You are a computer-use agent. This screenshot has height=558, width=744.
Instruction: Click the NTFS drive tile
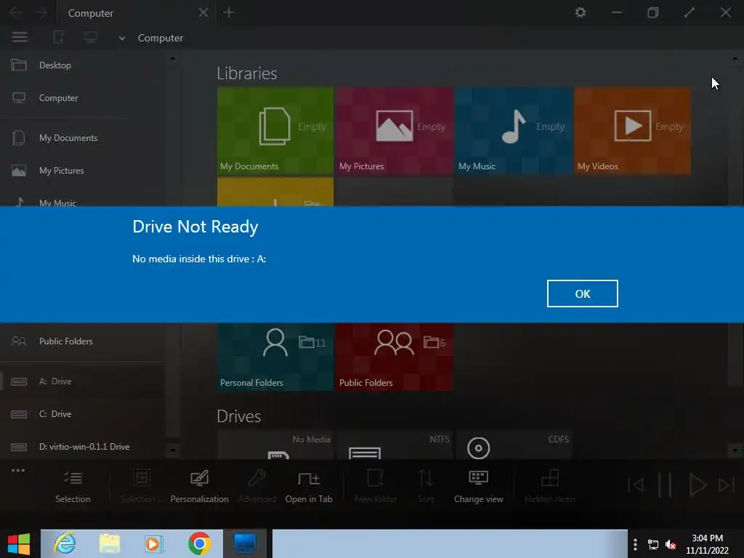395,445
